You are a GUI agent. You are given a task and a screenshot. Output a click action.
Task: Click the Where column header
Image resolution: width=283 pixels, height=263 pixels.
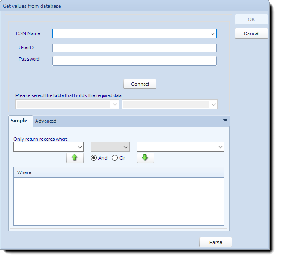pos(108,172)
